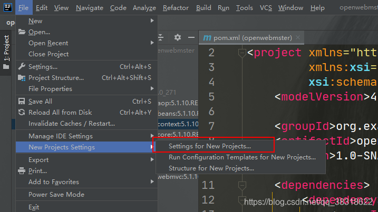378x212 pixels.
Task: Fold the project tag on line 2
Action: [242, 53]
